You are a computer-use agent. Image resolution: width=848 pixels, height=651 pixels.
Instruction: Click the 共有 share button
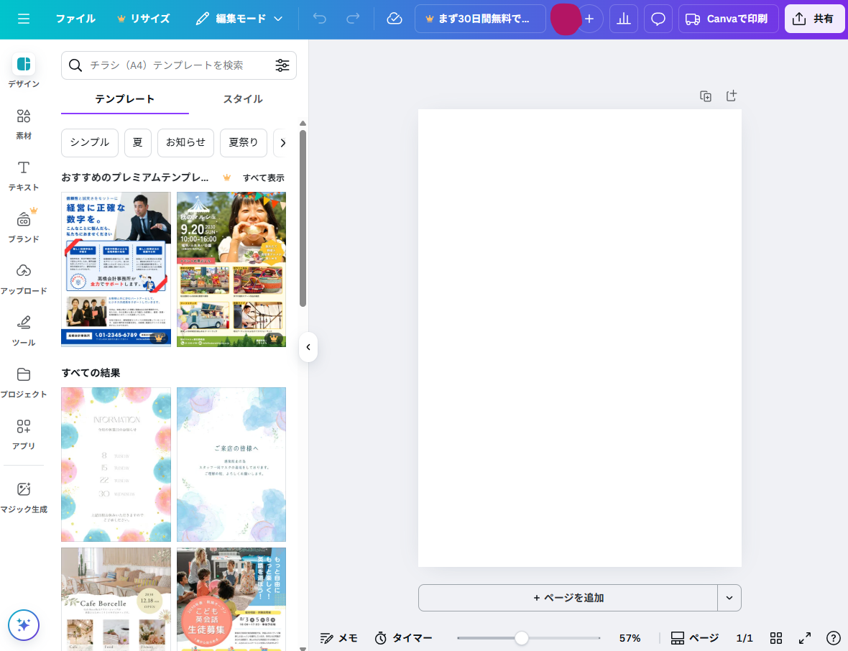(x=814, y=19)
